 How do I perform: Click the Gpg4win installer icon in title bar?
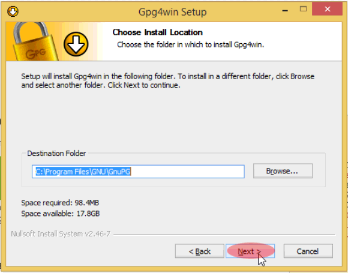click(13, 11)
